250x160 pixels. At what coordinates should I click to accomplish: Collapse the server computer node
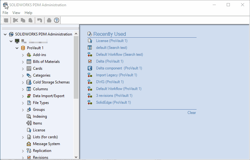11,41
